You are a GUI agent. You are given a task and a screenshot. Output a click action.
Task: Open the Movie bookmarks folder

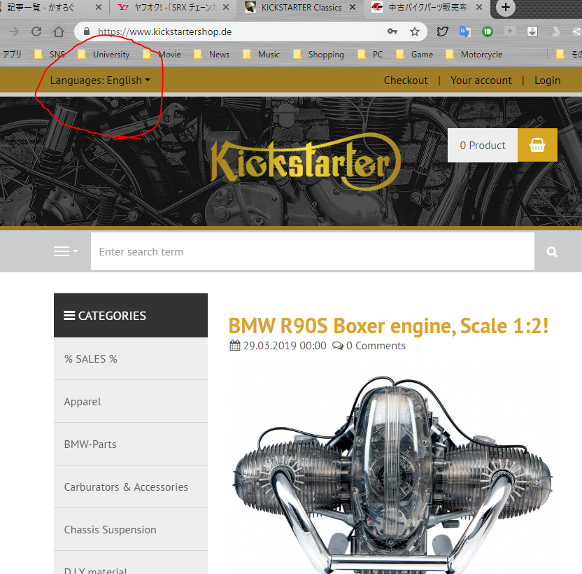pos(162,55)
